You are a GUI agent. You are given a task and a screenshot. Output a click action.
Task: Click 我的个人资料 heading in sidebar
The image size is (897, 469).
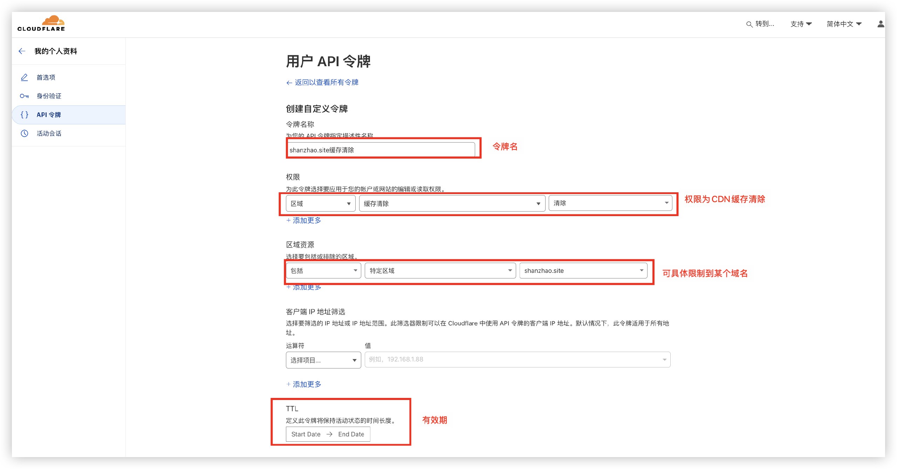pyautogui.click(x=56, y=51)
